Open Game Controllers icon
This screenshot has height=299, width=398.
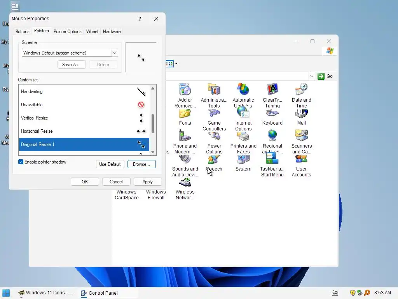point(214,114)
